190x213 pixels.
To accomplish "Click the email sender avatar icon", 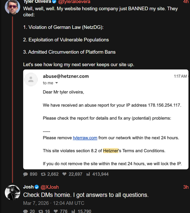I will [31, 79].
